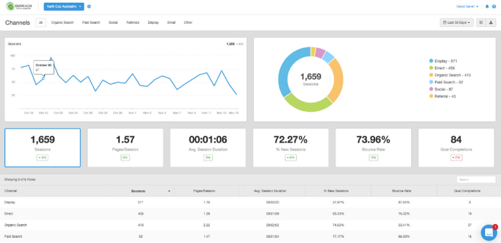The image size is (501, 243).
Task: Open the David Gersh user menu
Action: (x=467, y=7)
